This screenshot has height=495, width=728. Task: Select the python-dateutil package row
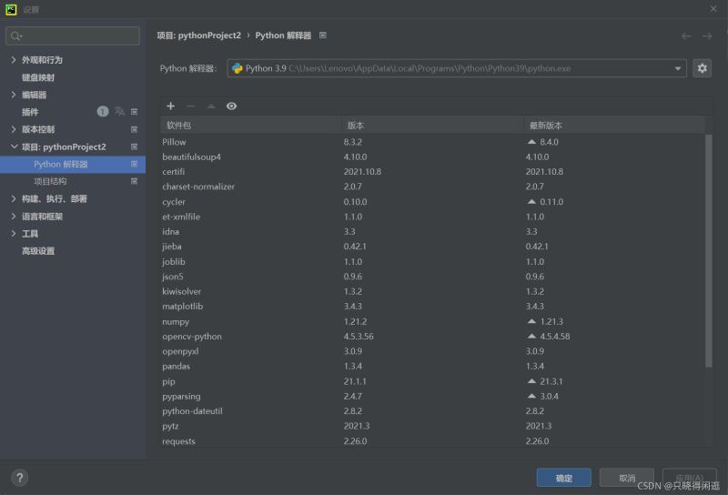[433, 411]
